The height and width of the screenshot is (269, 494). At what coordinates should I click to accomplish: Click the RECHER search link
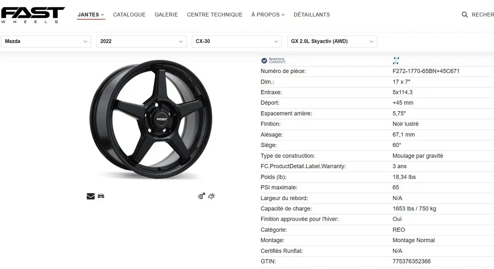point(483,15)
